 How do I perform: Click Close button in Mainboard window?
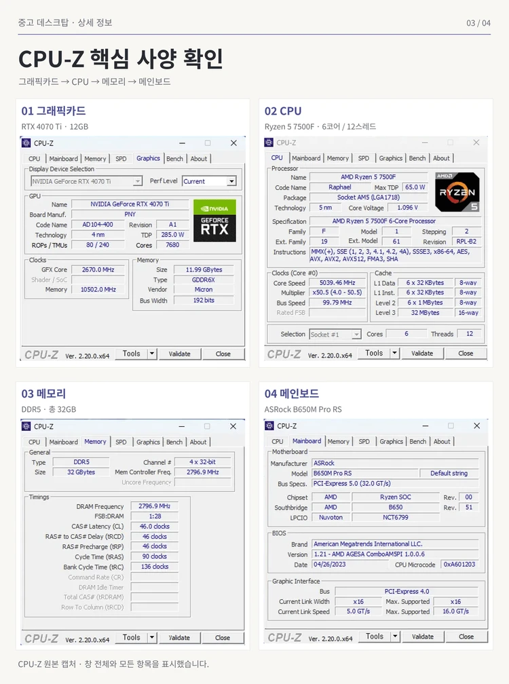[x=466, y=636]
